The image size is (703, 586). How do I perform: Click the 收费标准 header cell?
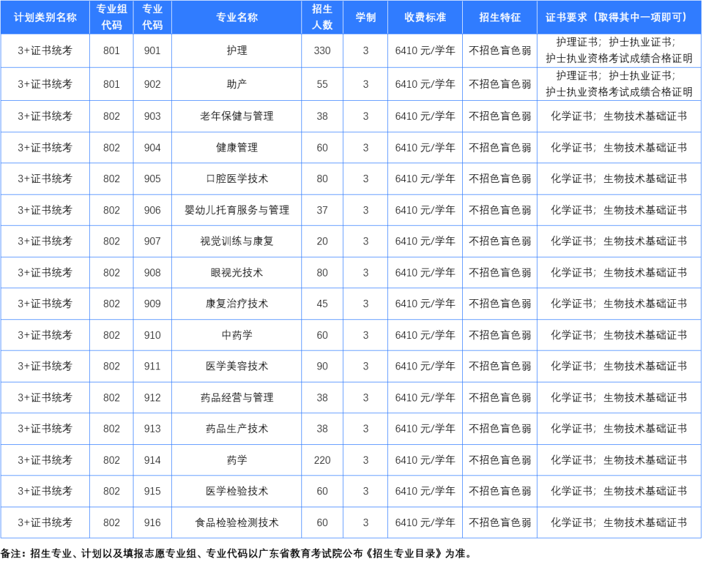[x=425, y=18]
